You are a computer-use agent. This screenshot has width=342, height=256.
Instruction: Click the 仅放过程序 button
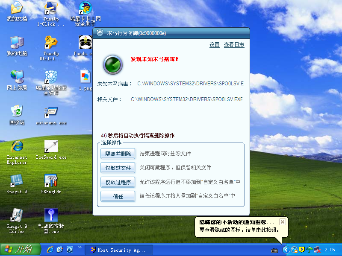[118, 182]
